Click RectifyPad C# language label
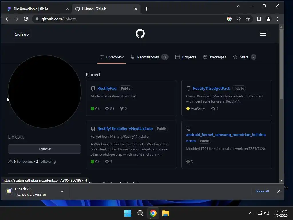The height and width of the screenshot is (220, 293). point(95,109)
